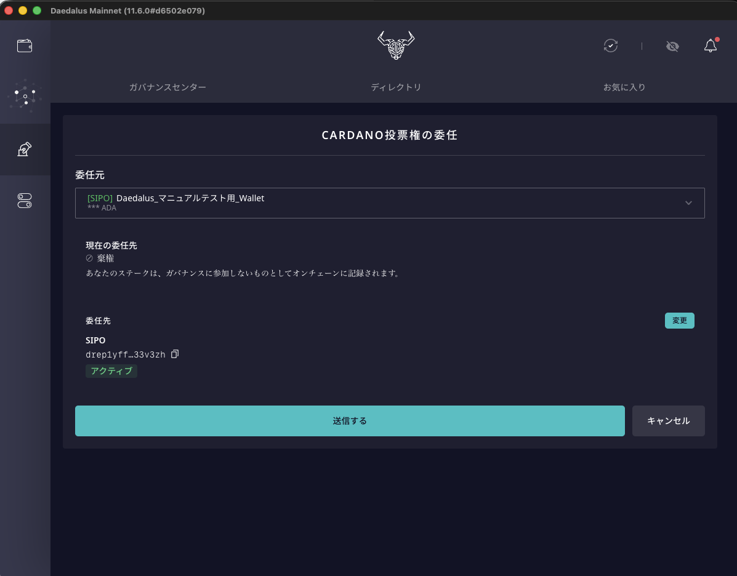This screenshot has height=576, width=737.
Task: Click the 棄権 current delegation label
Action: click(x=105, y=258)
